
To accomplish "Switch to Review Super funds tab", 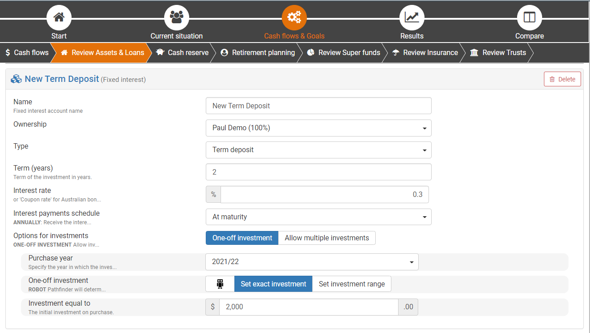I will coord(344,53).
